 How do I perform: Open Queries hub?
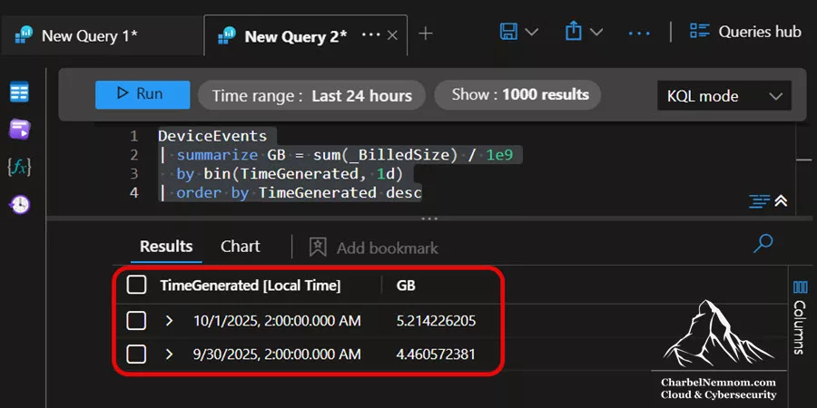pyautogui.click(x=745, y=32)
